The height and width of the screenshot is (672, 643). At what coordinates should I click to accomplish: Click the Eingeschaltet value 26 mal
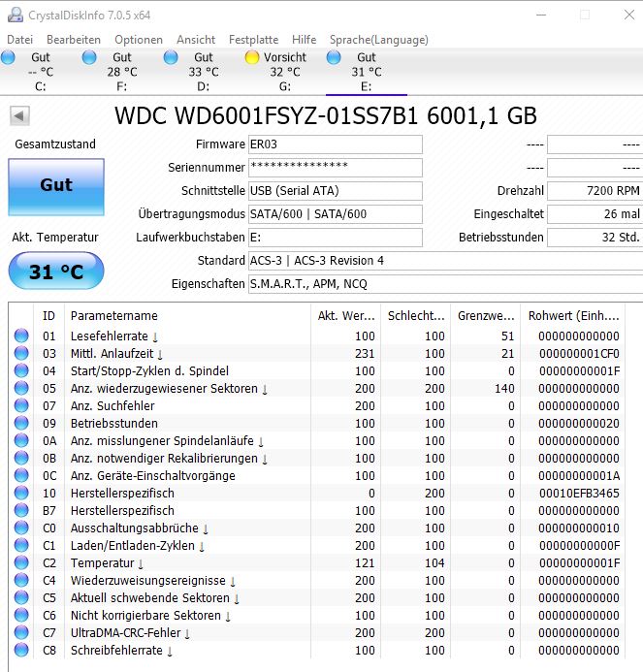click(595, 214)
